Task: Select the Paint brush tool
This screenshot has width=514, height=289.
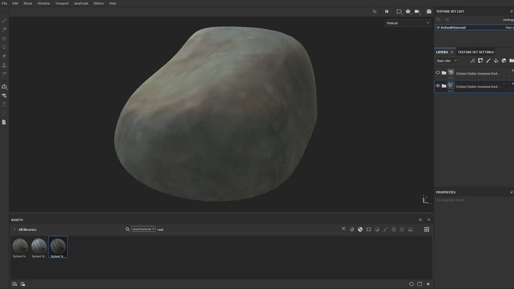Action: pyautogui.click(x=4, y=20)
